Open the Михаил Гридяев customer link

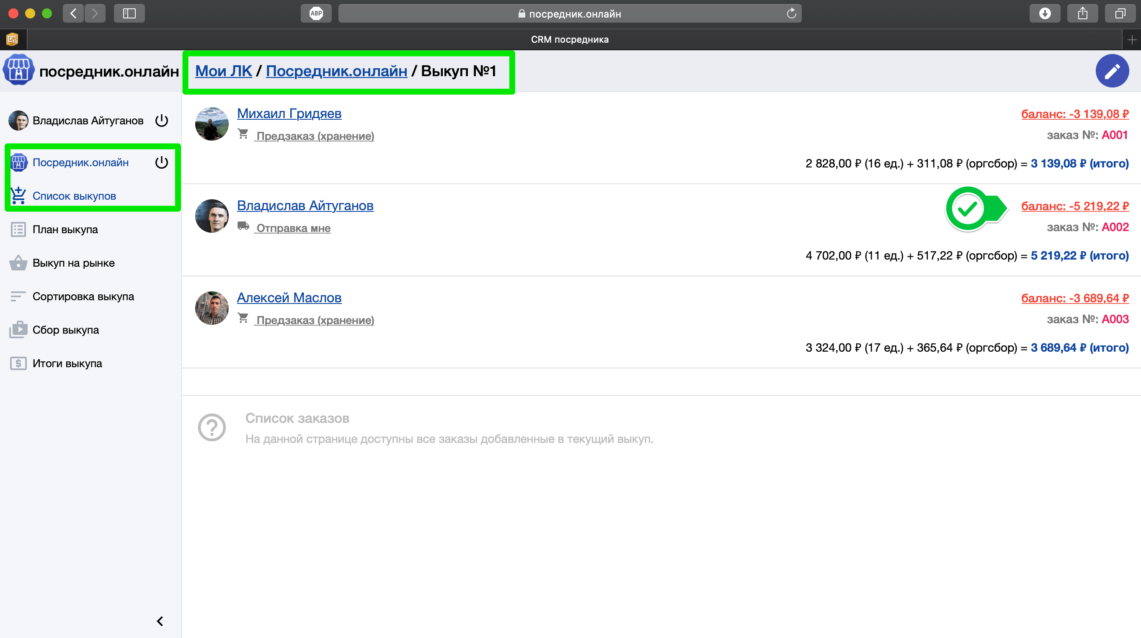(289, 113)
